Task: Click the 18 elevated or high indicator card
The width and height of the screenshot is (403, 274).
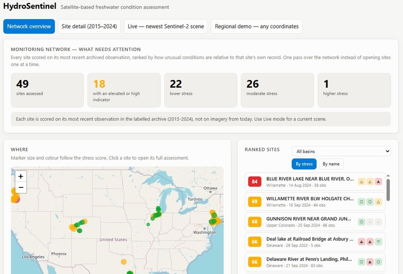Action: [124, 90]
